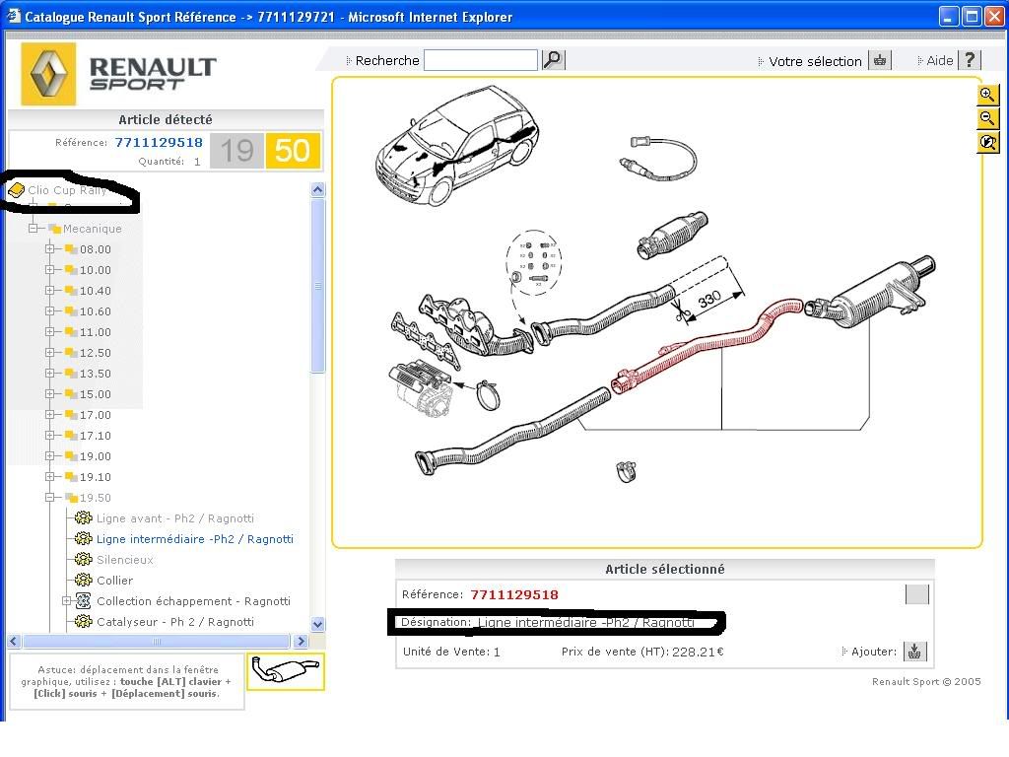Expand the 15.00 tree node

(x=49, y=394)
